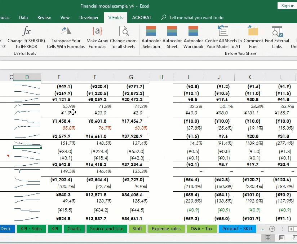The width and height of the screenshot is (297, 244).
Task: Select cell with ¥17,456.7
Action: (131, 121)
